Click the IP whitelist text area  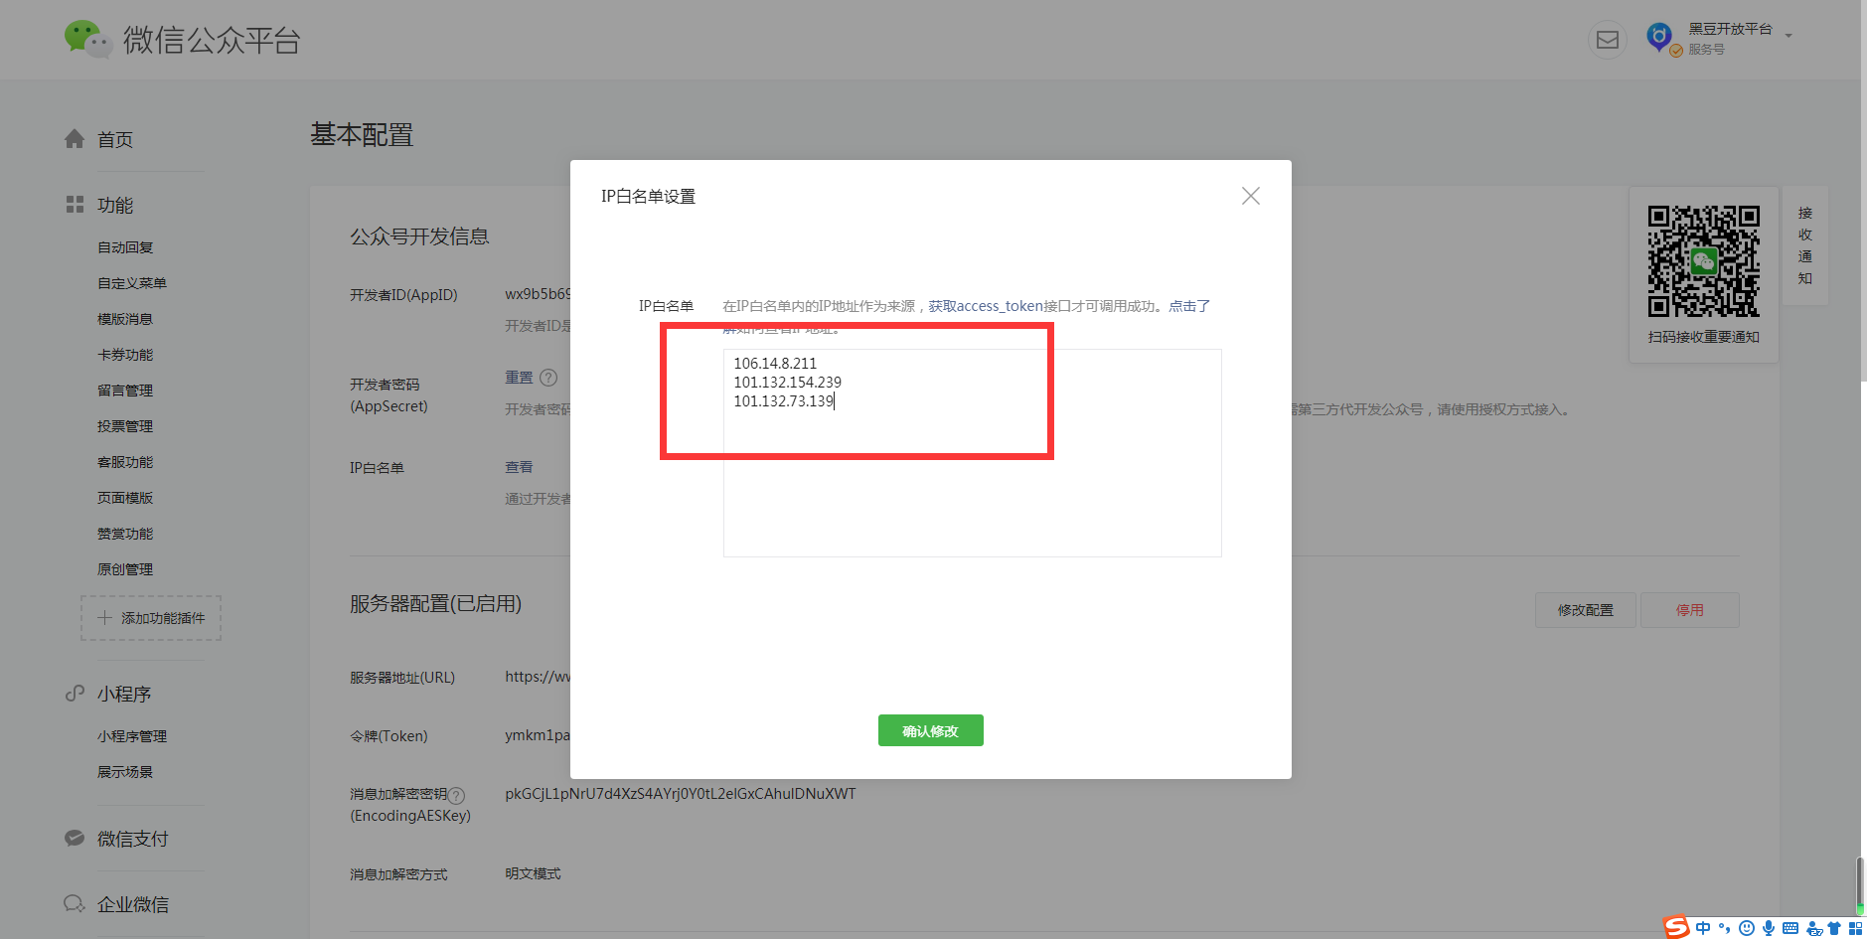tap(972, 452)
